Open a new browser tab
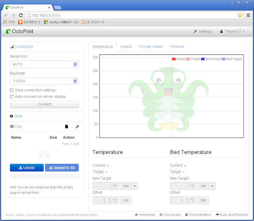This screenshot has height=221, width=254. [x=58, y=8]
